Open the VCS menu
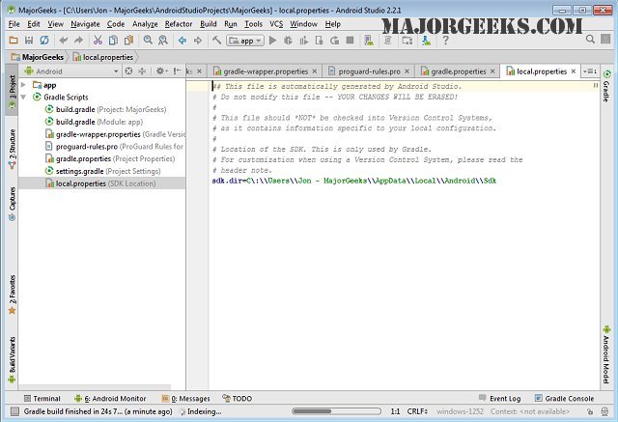The height and width of the screenshot is (422, 618). [x=276, y=24]
